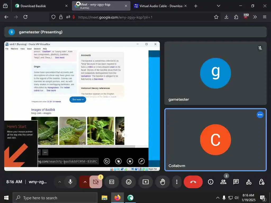Click bing.com search URL field
This screenshot has height=203, width=271.
click(68, 162)
